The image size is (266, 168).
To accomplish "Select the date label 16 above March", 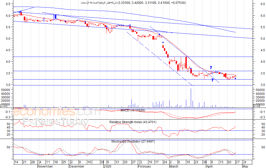I will (188, 162).
